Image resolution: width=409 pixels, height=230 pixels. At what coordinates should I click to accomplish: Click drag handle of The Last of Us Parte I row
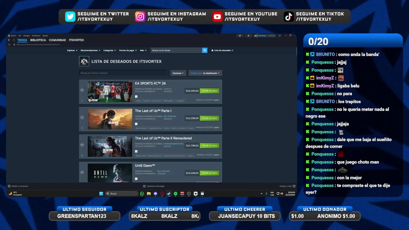(82, 118)
